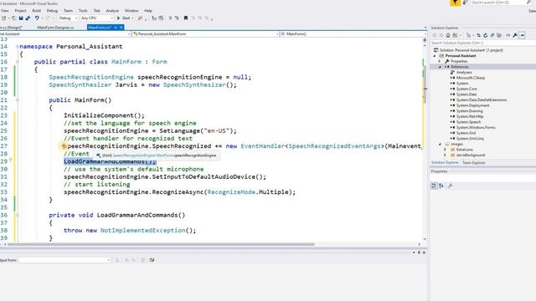The height and width of the screenshot is (301, 536).
Task: Click the editor vertical scrollbar thumb
Action: [x=425, y=85]
